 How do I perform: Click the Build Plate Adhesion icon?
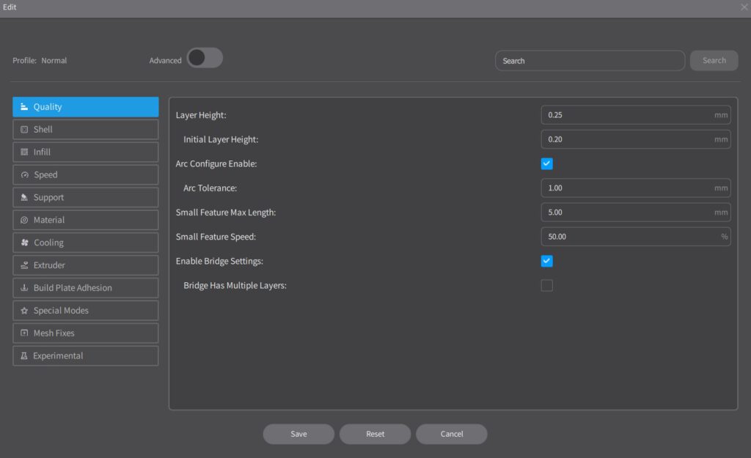[x=24, y=288]
